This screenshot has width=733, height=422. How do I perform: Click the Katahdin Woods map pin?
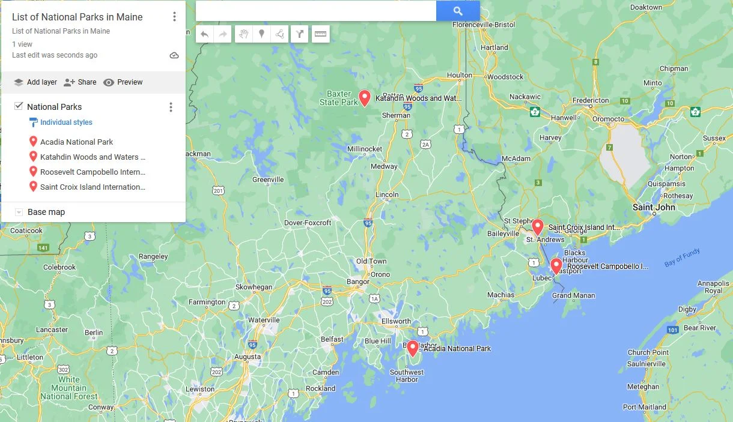[364, 97]
